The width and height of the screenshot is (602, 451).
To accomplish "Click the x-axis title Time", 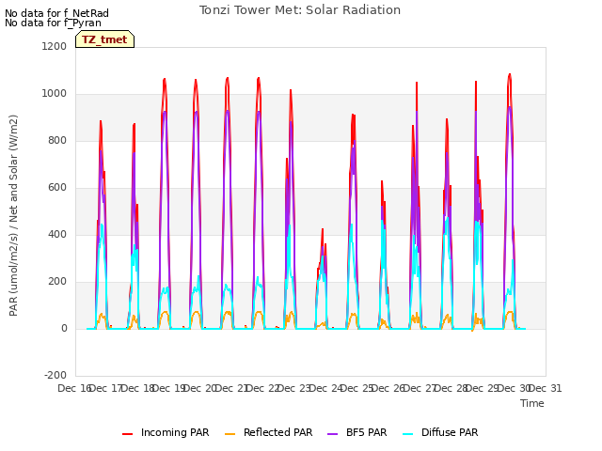I will (532, 403).
